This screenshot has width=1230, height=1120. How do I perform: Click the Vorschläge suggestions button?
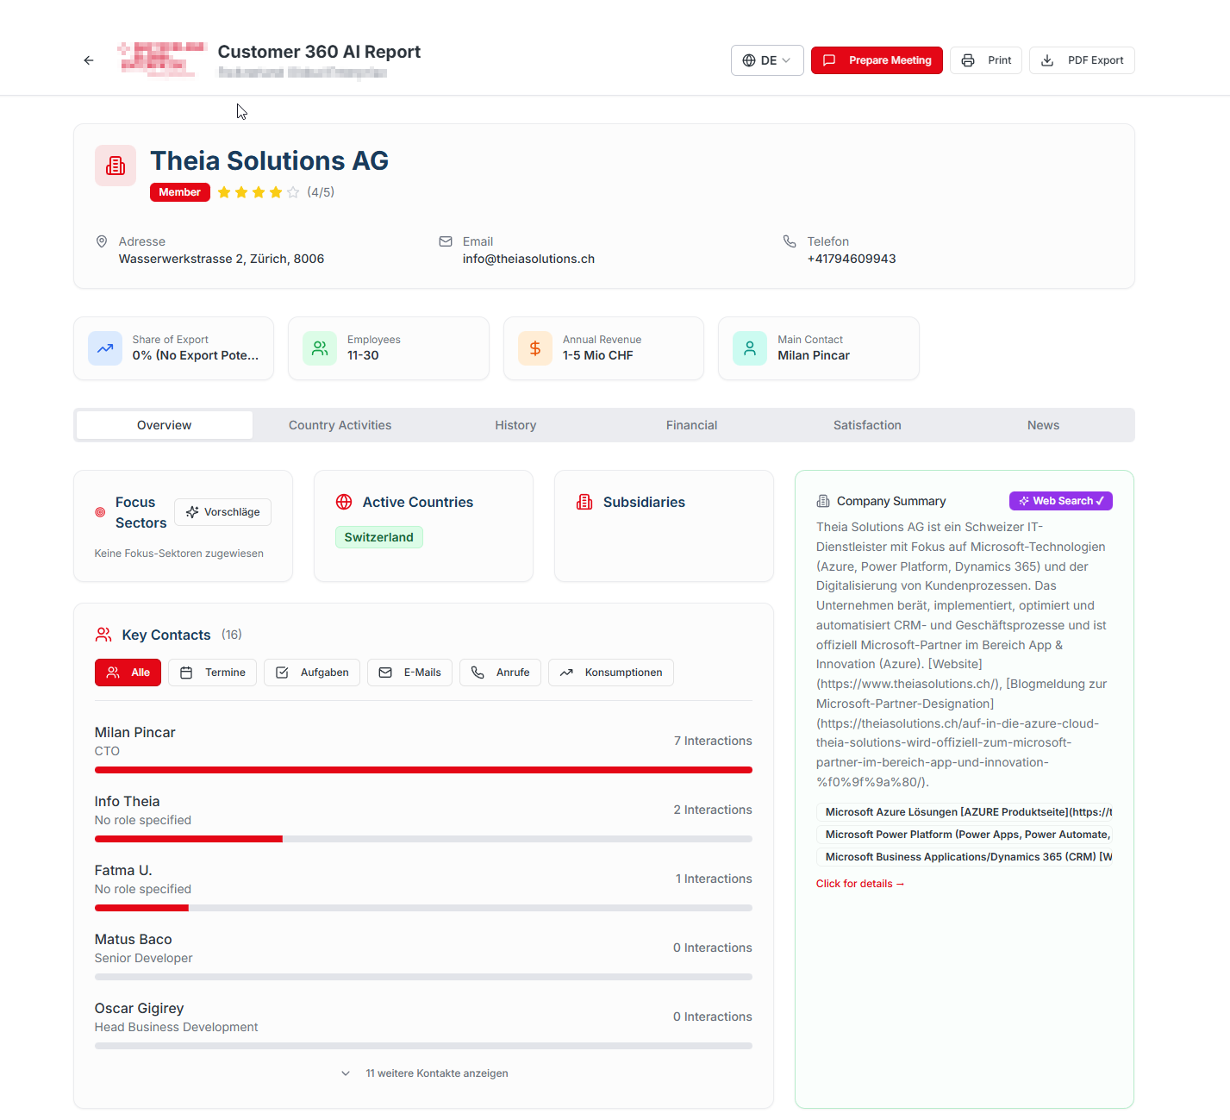[x=222, y=512]
